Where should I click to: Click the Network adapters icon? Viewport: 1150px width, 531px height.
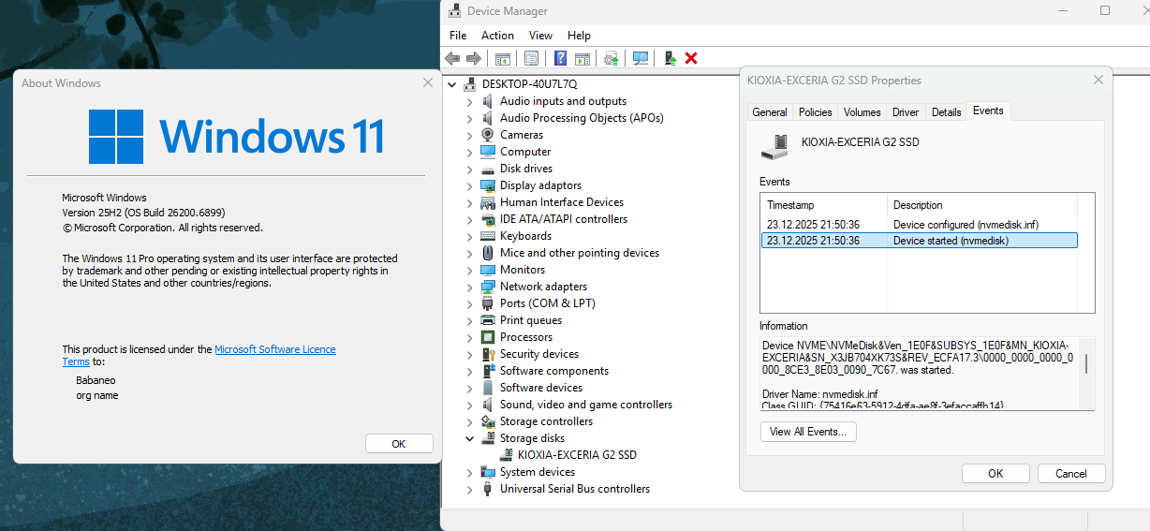point(488,287)
